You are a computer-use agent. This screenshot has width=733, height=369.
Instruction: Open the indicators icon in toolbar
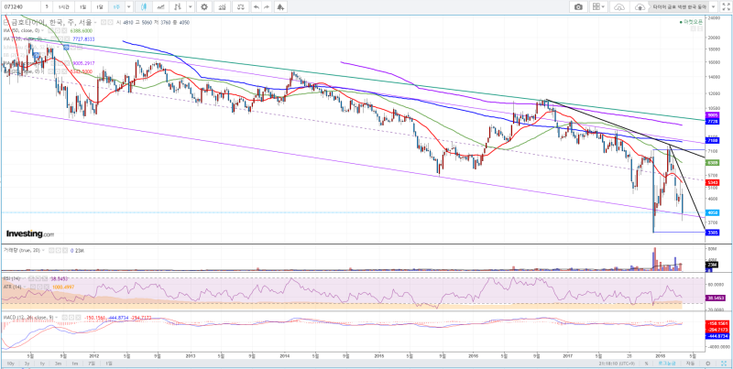[222, 7]
